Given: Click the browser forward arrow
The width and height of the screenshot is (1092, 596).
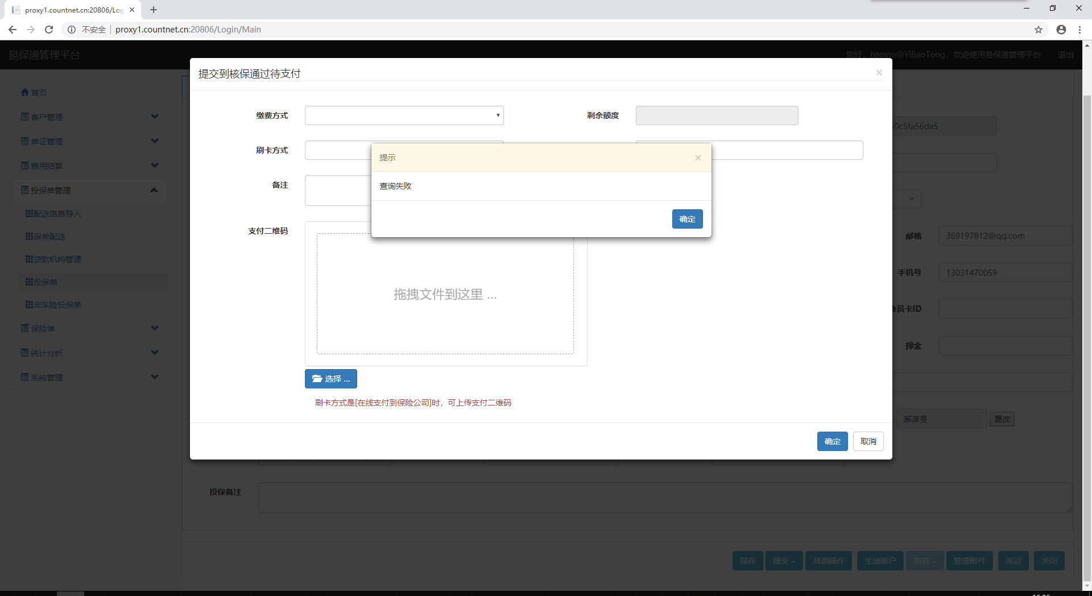Looking at the screenshot, I should (31, 30).
